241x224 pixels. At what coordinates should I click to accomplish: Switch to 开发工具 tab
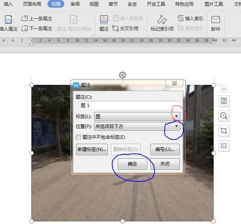156,4
